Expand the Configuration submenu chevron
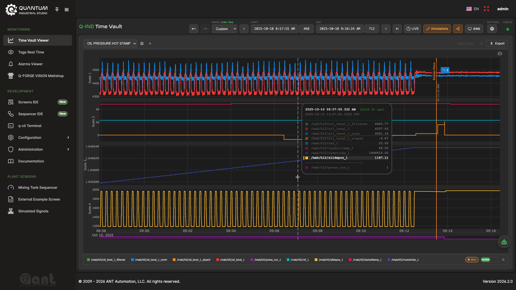 [x=68, y=137]
